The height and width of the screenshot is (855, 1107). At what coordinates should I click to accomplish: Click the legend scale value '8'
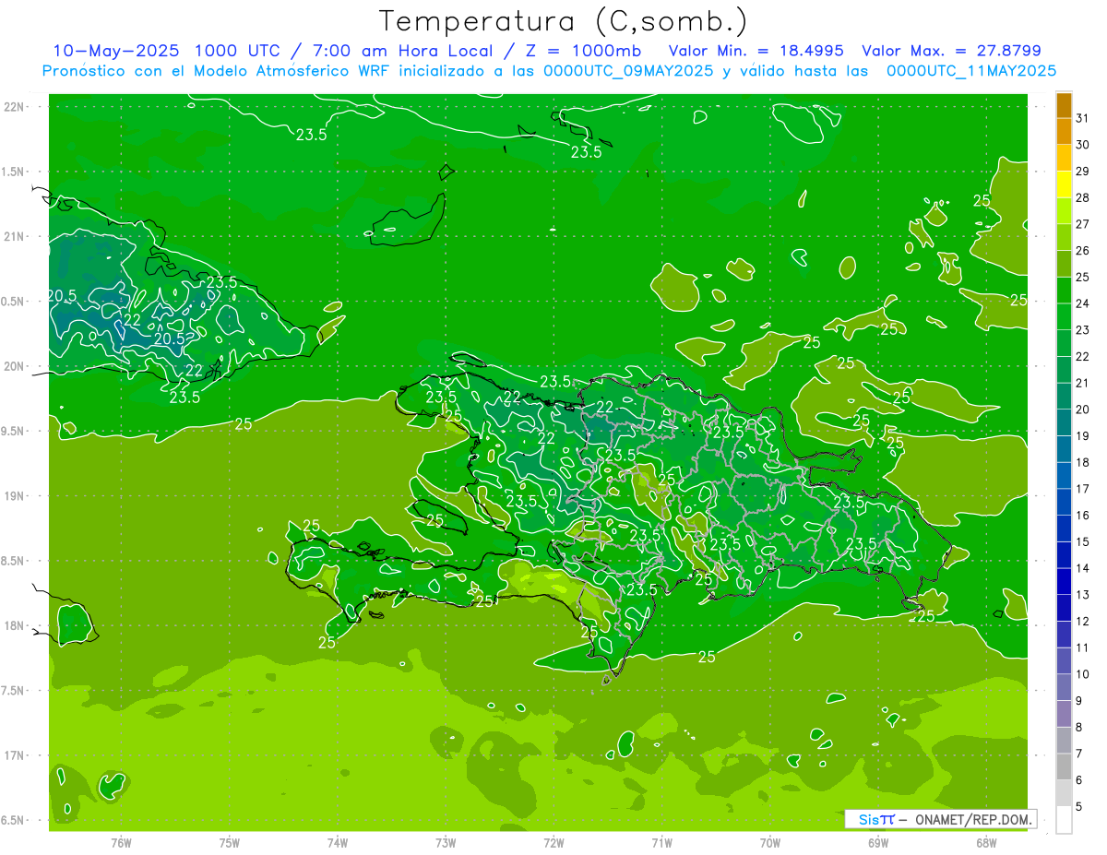(x=1079, y=728)
